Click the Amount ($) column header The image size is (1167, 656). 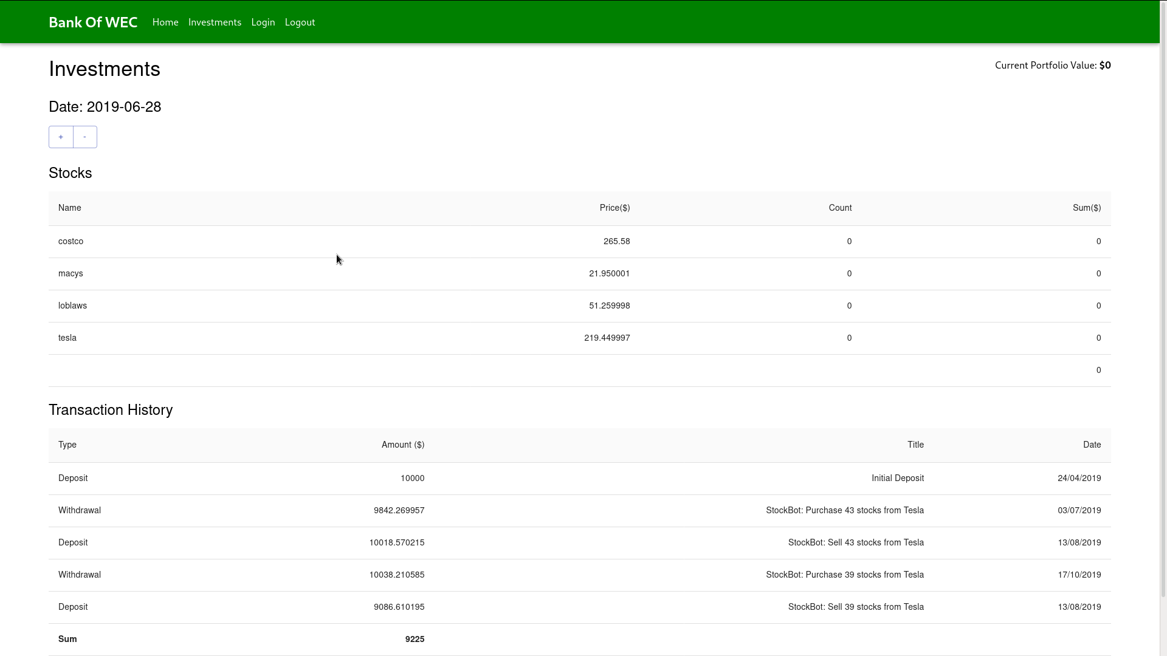click(403, 445)
